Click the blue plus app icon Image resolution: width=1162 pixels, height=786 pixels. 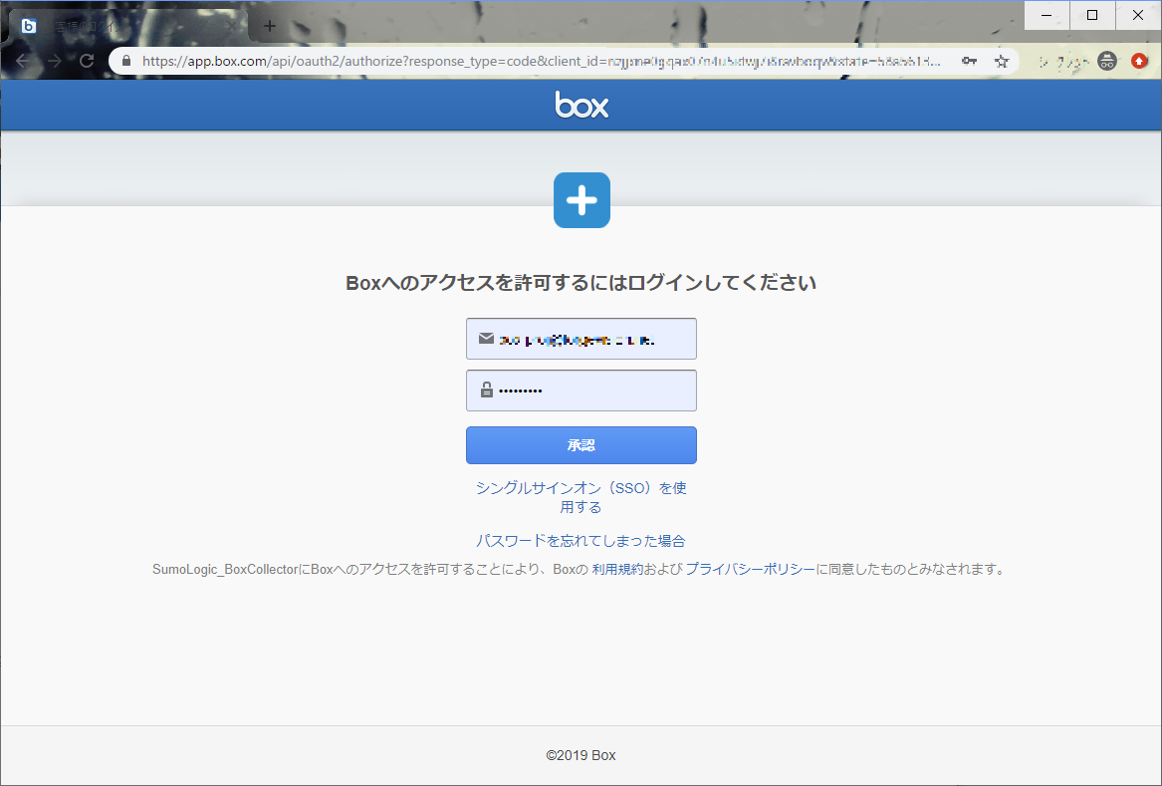coord(581,200)
